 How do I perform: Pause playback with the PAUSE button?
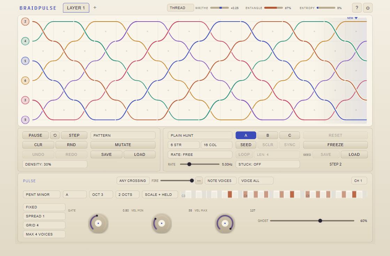[35, 135]
